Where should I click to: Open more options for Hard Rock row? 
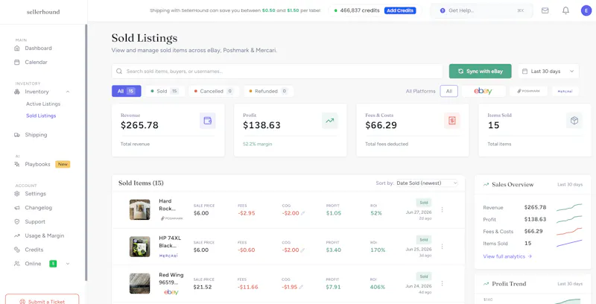[442, 209]
